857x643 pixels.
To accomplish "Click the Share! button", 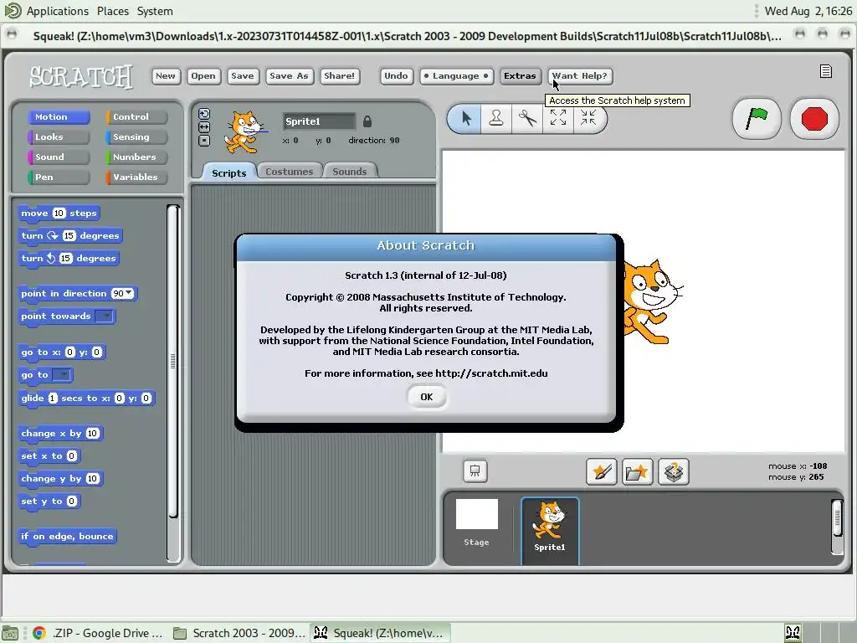I will point(340,76).
